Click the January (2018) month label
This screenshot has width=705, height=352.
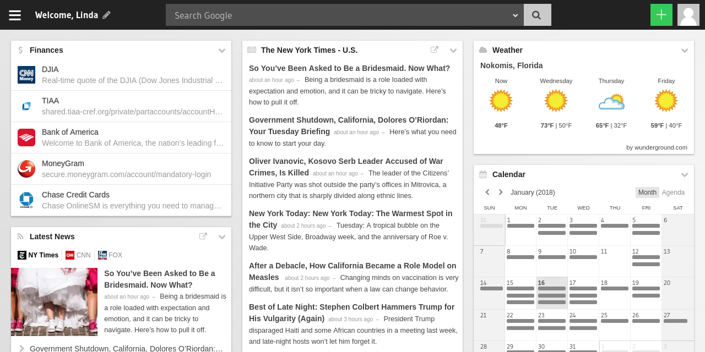533,193
